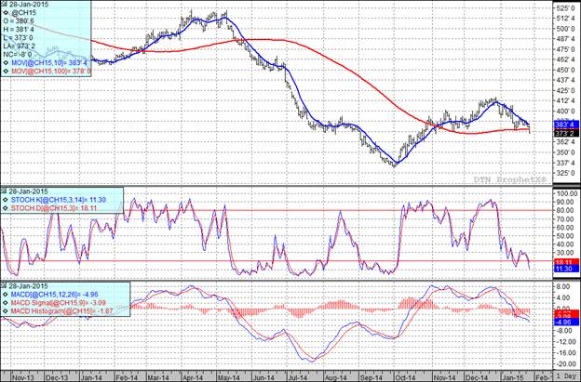Click the 450'0 price axis label
Image resolution: width=581 pixels, height=382 pixels.
pyautogui.click(x=566, y=70)
